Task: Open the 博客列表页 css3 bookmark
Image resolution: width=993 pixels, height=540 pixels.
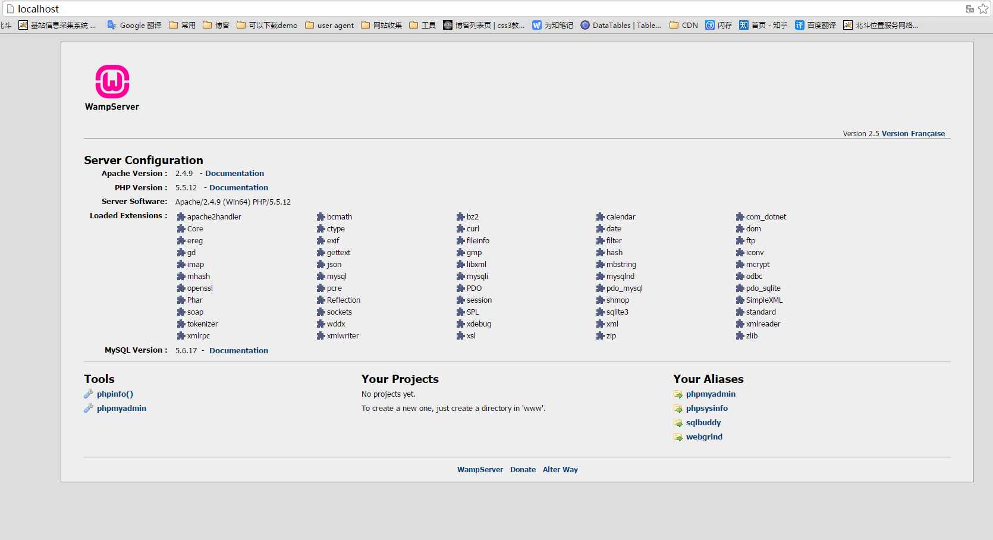Action: (484, 25)
